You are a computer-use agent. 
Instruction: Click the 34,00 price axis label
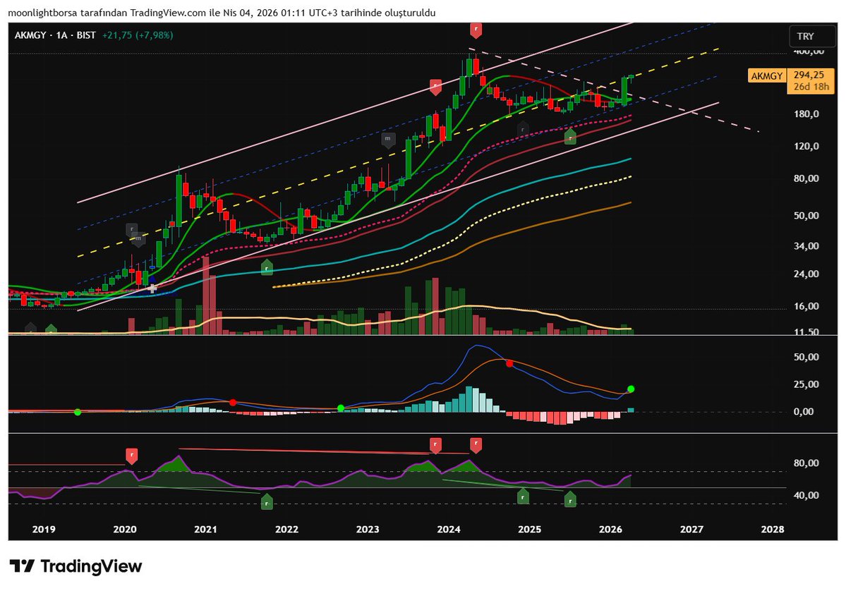point(806,246)
